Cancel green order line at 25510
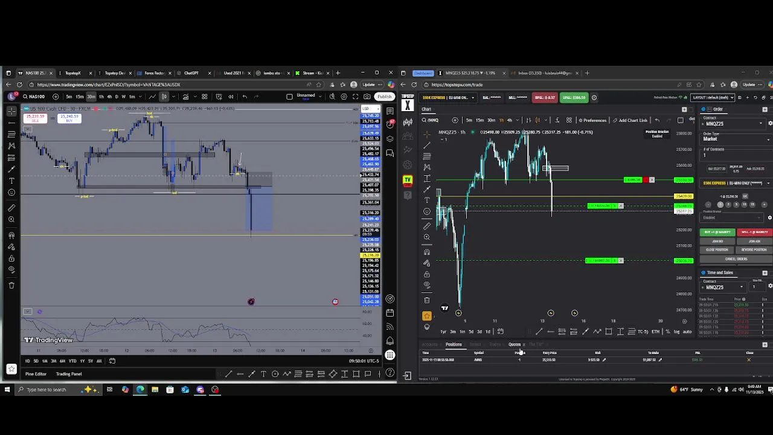The image size is (773, 435). click(652, 179)
